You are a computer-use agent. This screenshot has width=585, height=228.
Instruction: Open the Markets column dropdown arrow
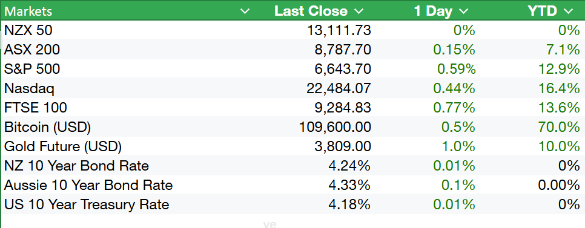(x=245, y=11)
